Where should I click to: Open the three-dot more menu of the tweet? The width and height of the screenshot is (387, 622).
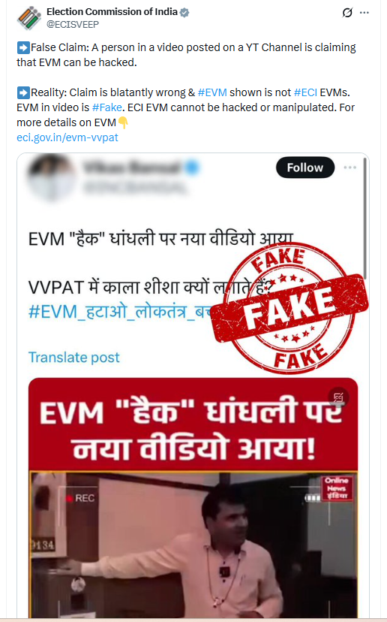click(364, 13)
